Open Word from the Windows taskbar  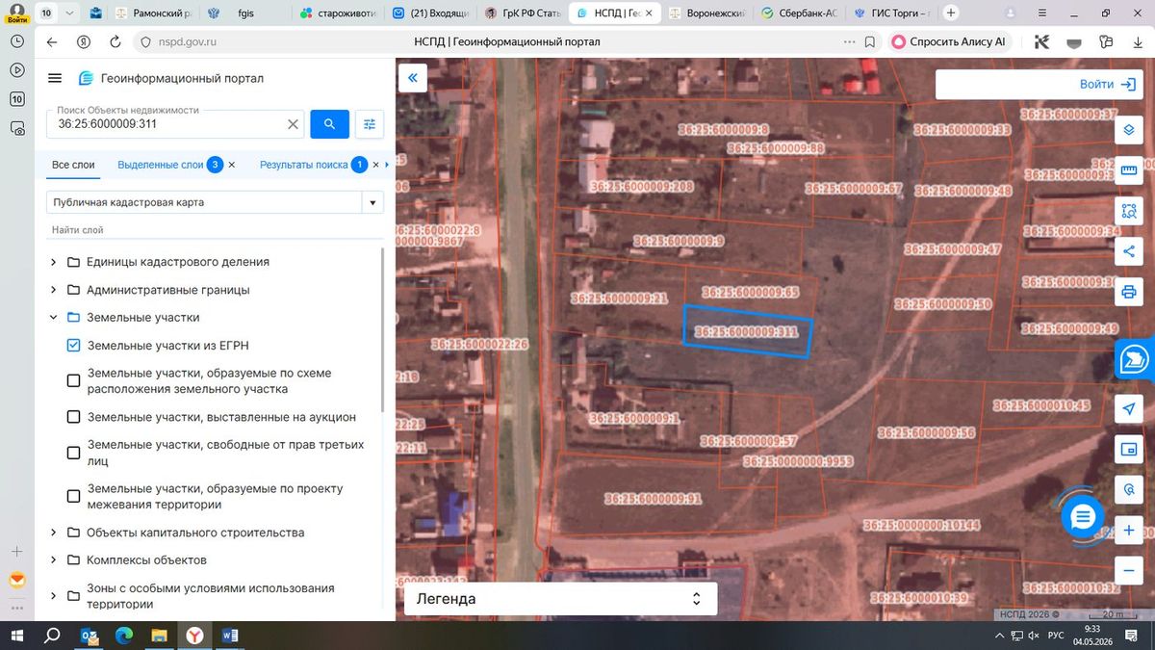(x=230, y=636)
